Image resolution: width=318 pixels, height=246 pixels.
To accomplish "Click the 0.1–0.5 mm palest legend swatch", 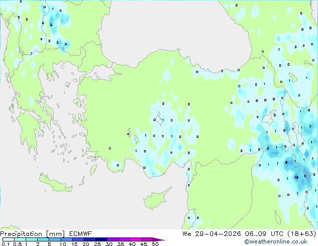I will 9,239.
